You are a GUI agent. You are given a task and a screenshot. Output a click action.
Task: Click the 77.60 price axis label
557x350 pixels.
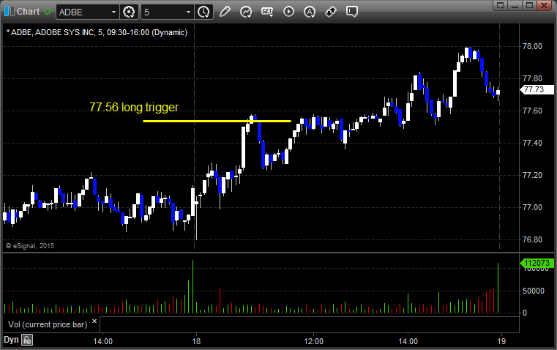532,111
